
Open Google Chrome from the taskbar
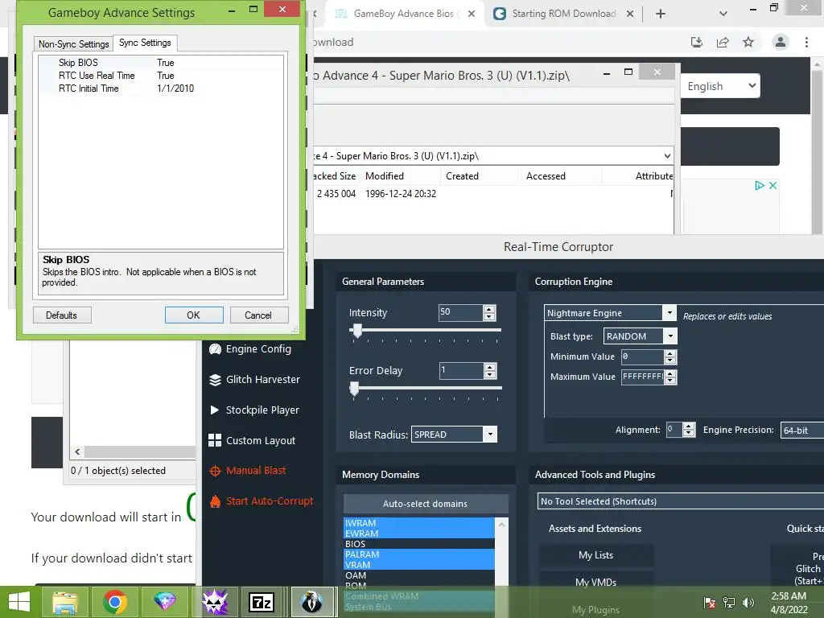pos(114,602)
